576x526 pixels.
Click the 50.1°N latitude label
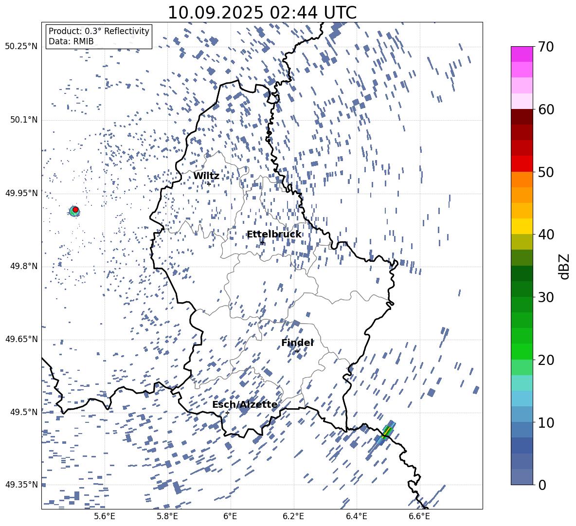point(24,120)
